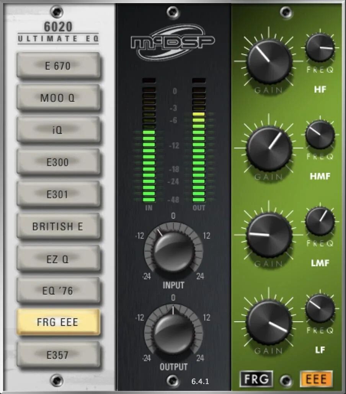Viewport: 346px width, 394px height.
Task: Click the McDSP logo
Action: 173,42
